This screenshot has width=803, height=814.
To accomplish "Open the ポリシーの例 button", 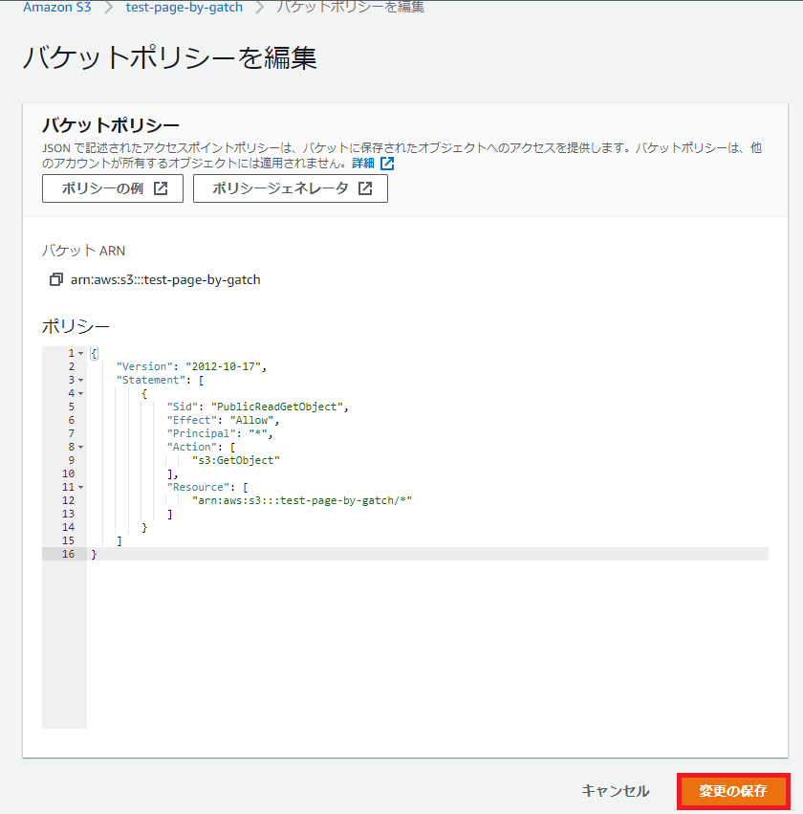I will coord(113,188).
